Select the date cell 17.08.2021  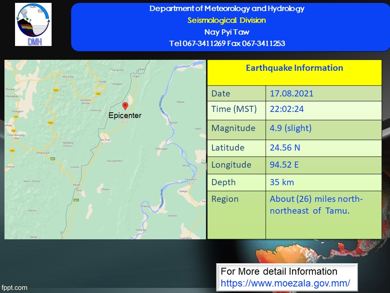291,94
